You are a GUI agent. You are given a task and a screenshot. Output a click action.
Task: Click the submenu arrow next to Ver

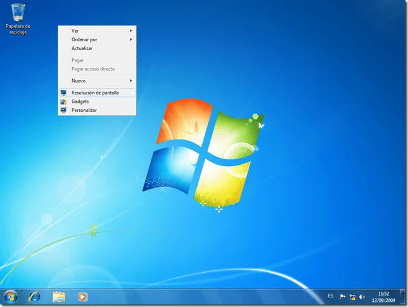click(x=131, y=30)
